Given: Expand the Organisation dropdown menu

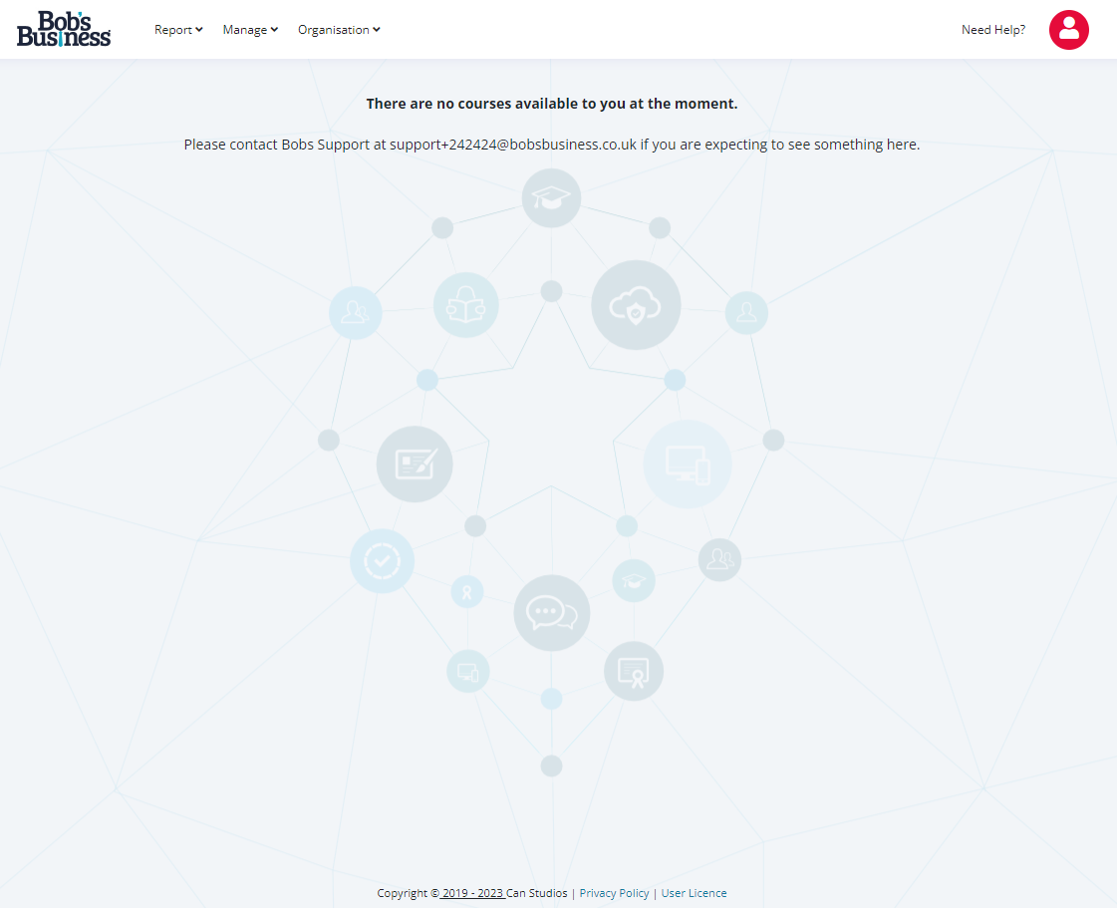Looking at the screenshot, I should [339, 30].
